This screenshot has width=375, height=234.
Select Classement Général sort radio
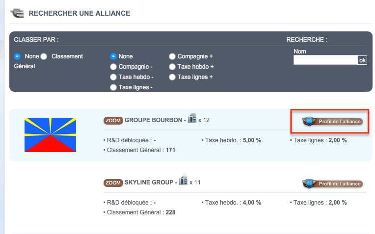[44, 56]
